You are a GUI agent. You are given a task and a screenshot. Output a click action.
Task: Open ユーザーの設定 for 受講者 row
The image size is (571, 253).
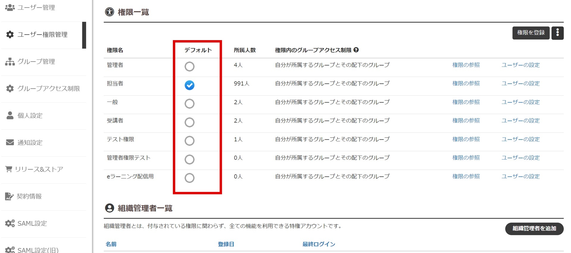[521, 121]
